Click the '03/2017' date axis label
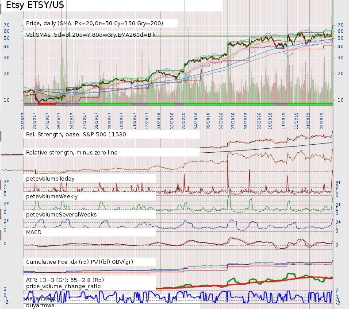 35,121
